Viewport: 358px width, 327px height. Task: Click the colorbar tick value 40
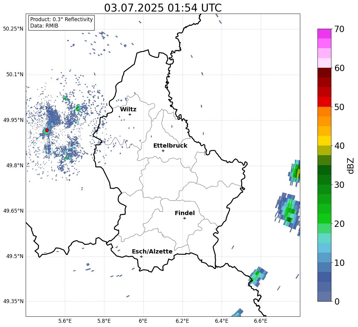click(x=339, y=146)
